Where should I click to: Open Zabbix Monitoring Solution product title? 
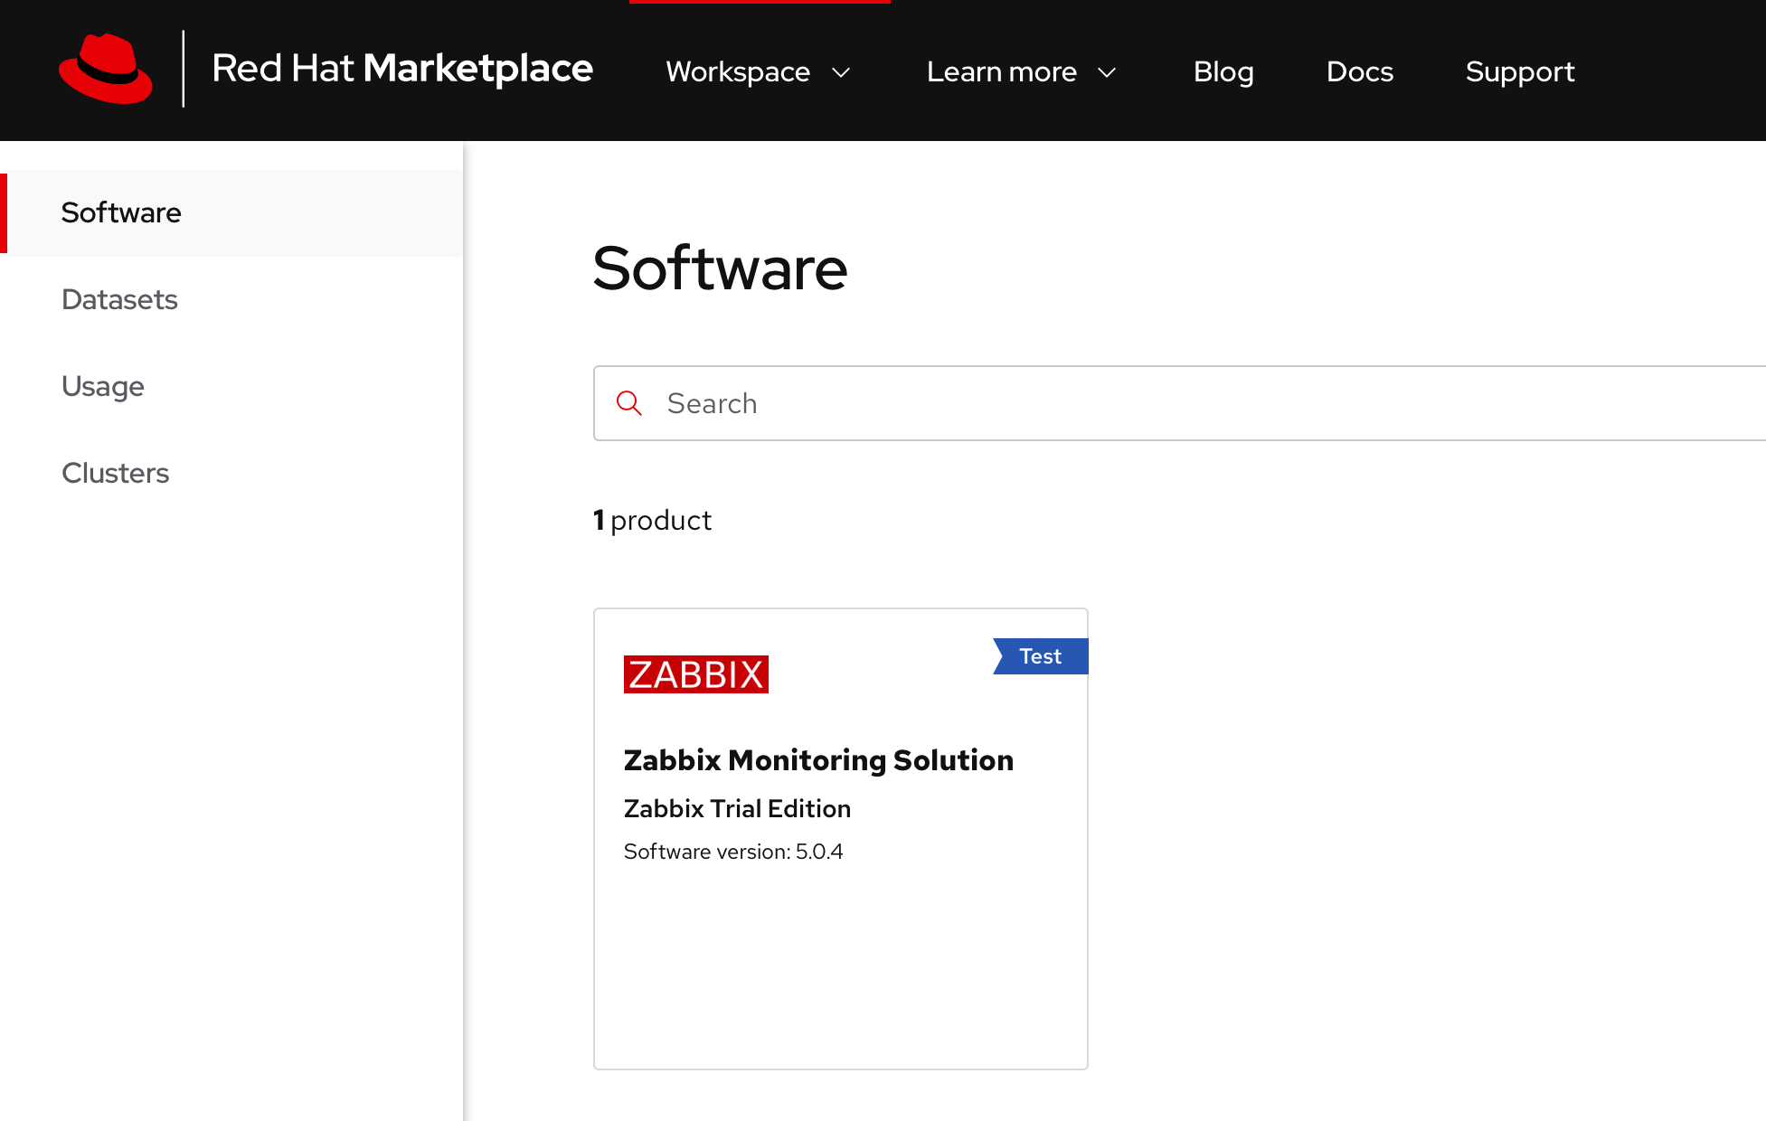[x=818, y=760]
